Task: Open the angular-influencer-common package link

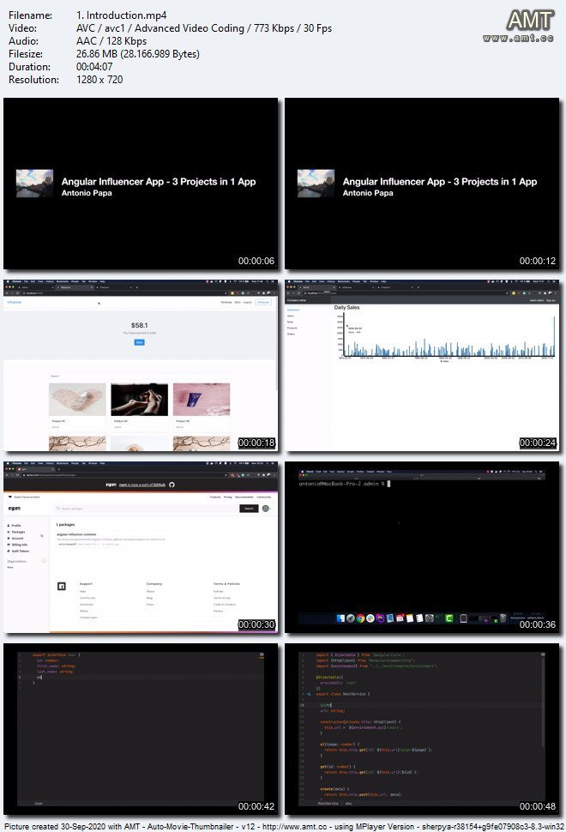Action: (x=76, y=534)
